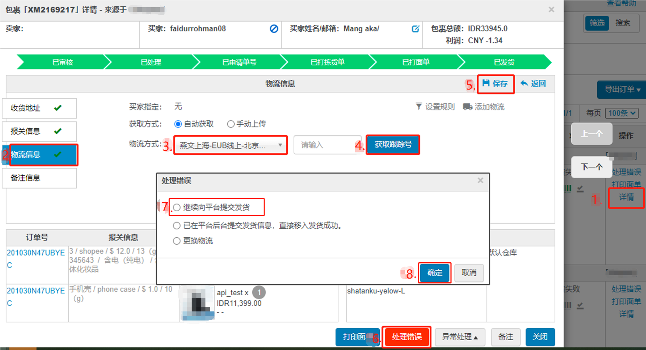646x350 pixels.
Task: Click SKU text shatanku-yelow-L
Action: pos(376,291)
